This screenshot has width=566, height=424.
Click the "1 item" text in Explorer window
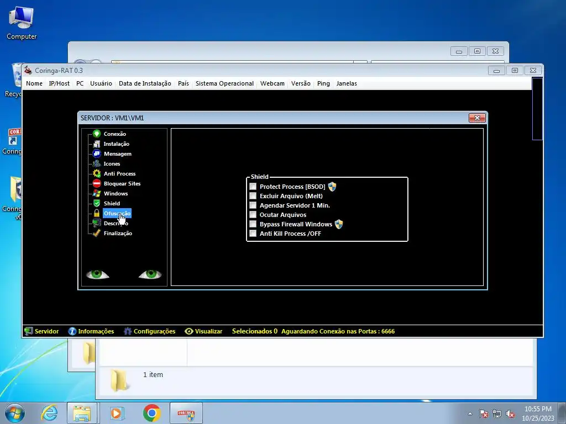pos(153,375)
